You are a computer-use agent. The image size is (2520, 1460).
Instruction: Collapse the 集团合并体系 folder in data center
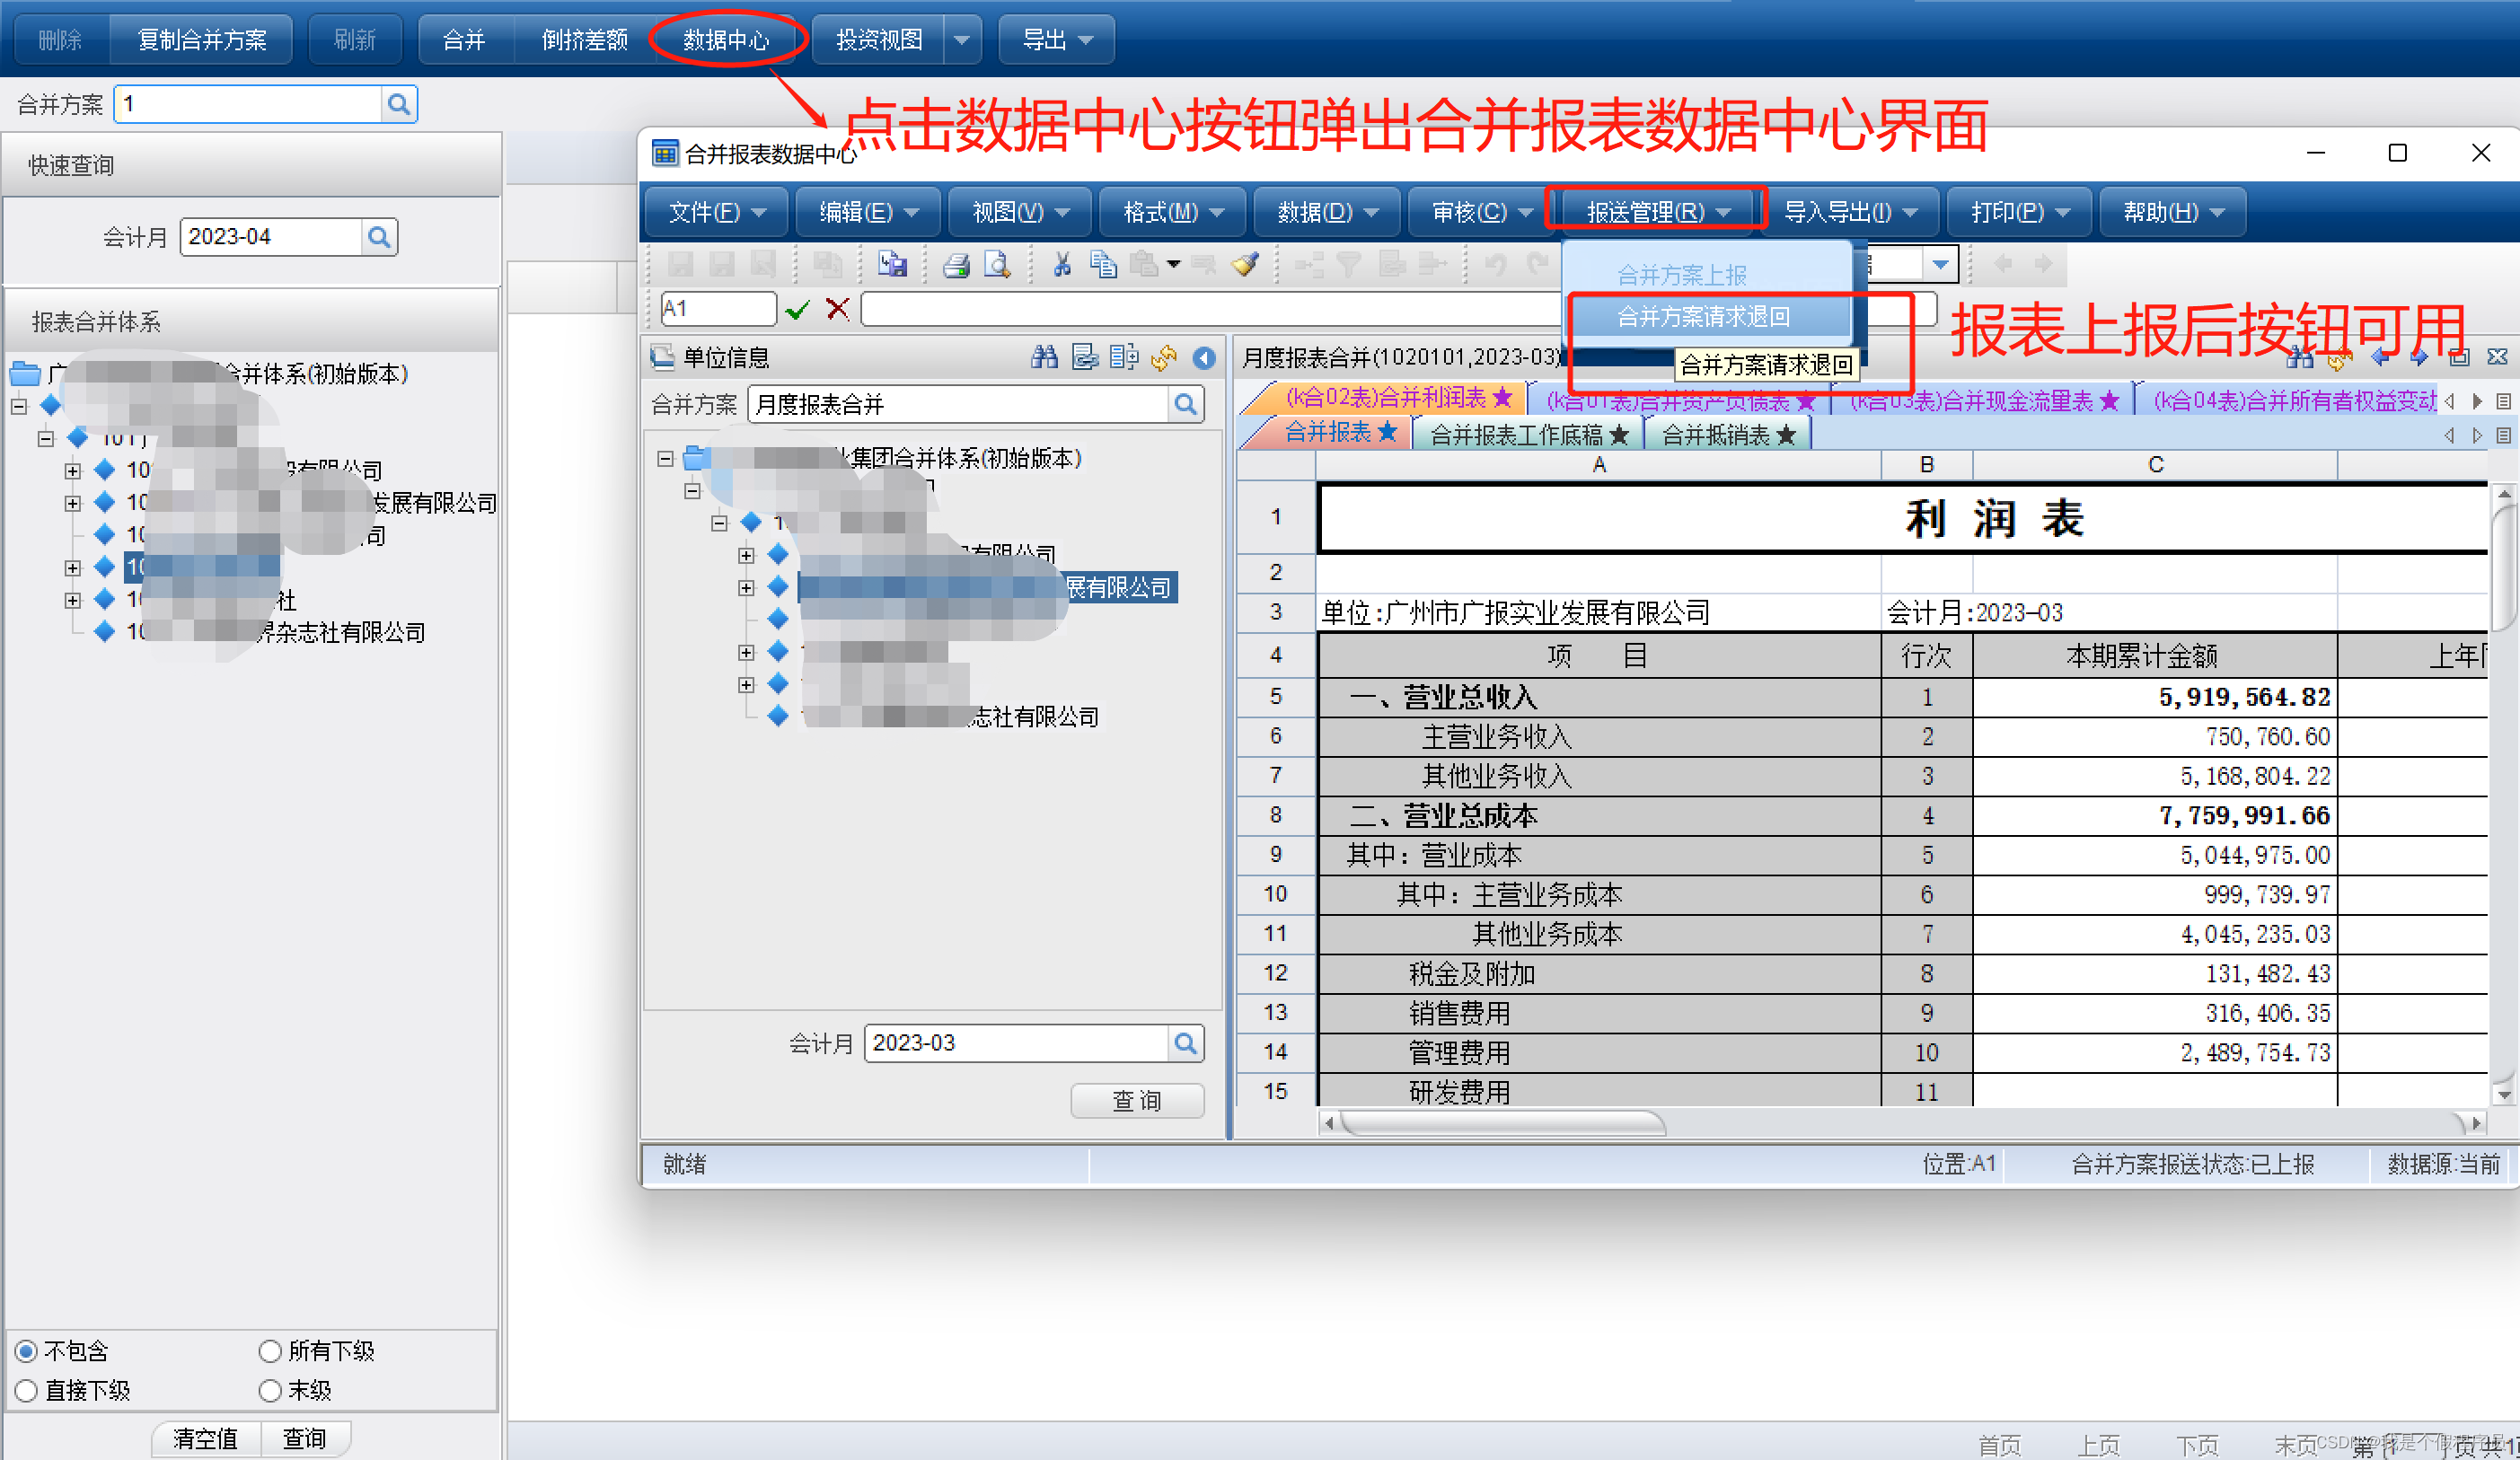[666, 459]
